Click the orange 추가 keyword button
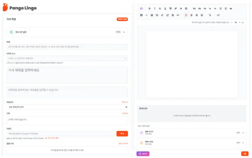 (x=122, y=134)
